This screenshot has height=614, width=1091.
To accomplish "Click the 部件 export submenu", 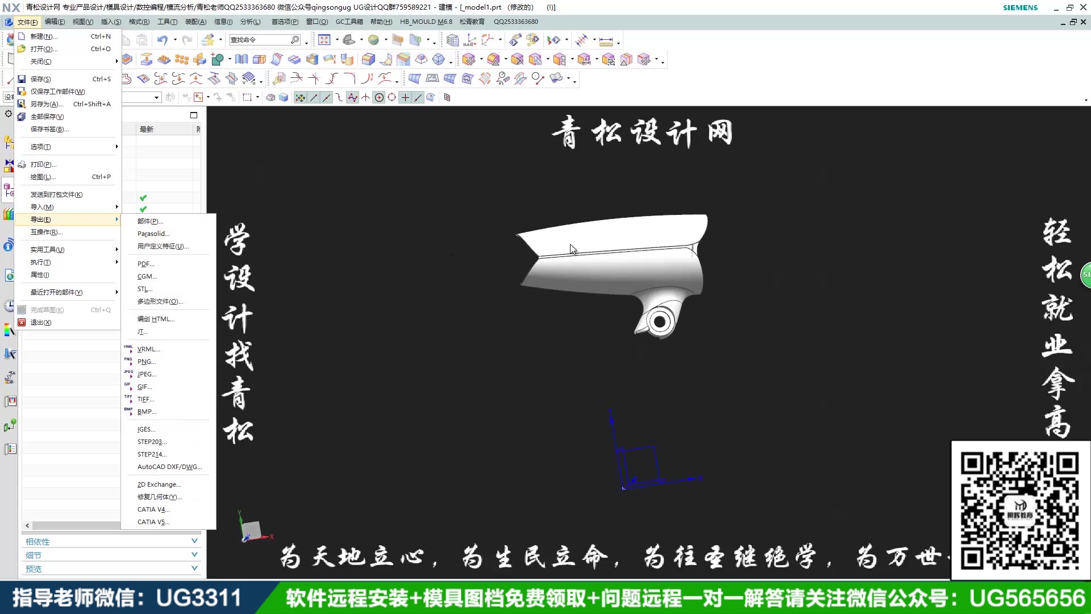I will point(149,221).
